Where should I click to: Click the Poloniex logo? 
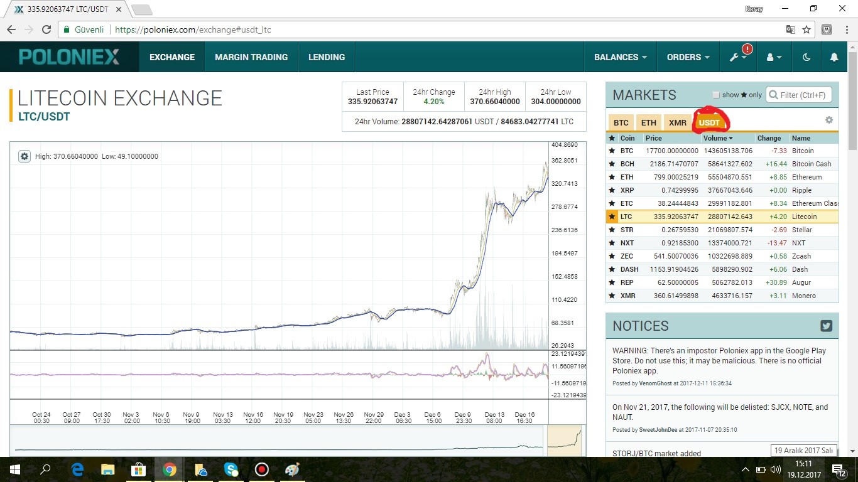click(x=69, y=57)
